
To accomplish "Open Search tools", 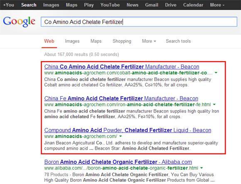I will 178,41.
